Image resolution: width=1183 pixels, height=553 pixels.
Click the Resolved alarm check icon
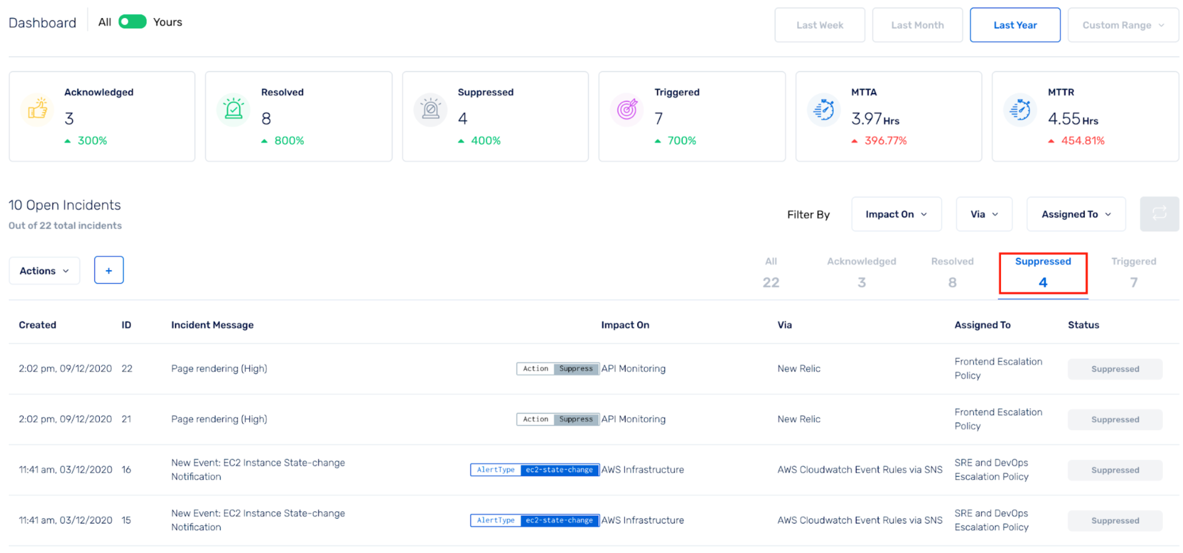point(233,110)
